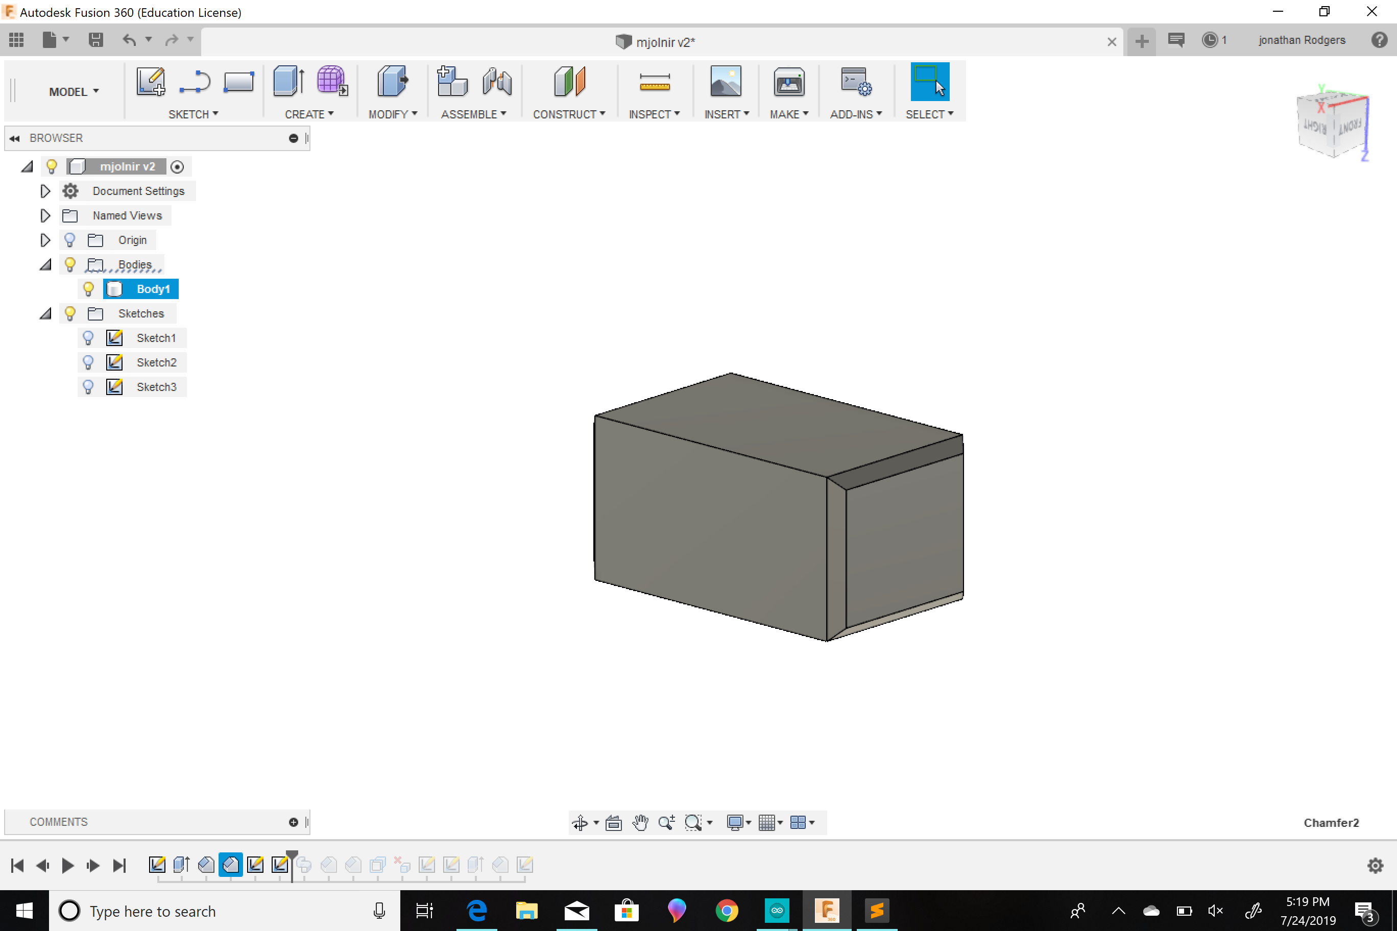Expand the Document Settings node
Image resolution: width=1397 pixels, height=931 pixels.
pyautogui.click(x=45, y=191)
